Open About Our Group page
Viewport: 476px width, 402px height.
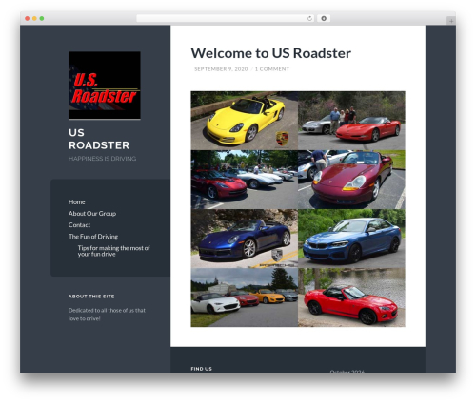(92, 214)
